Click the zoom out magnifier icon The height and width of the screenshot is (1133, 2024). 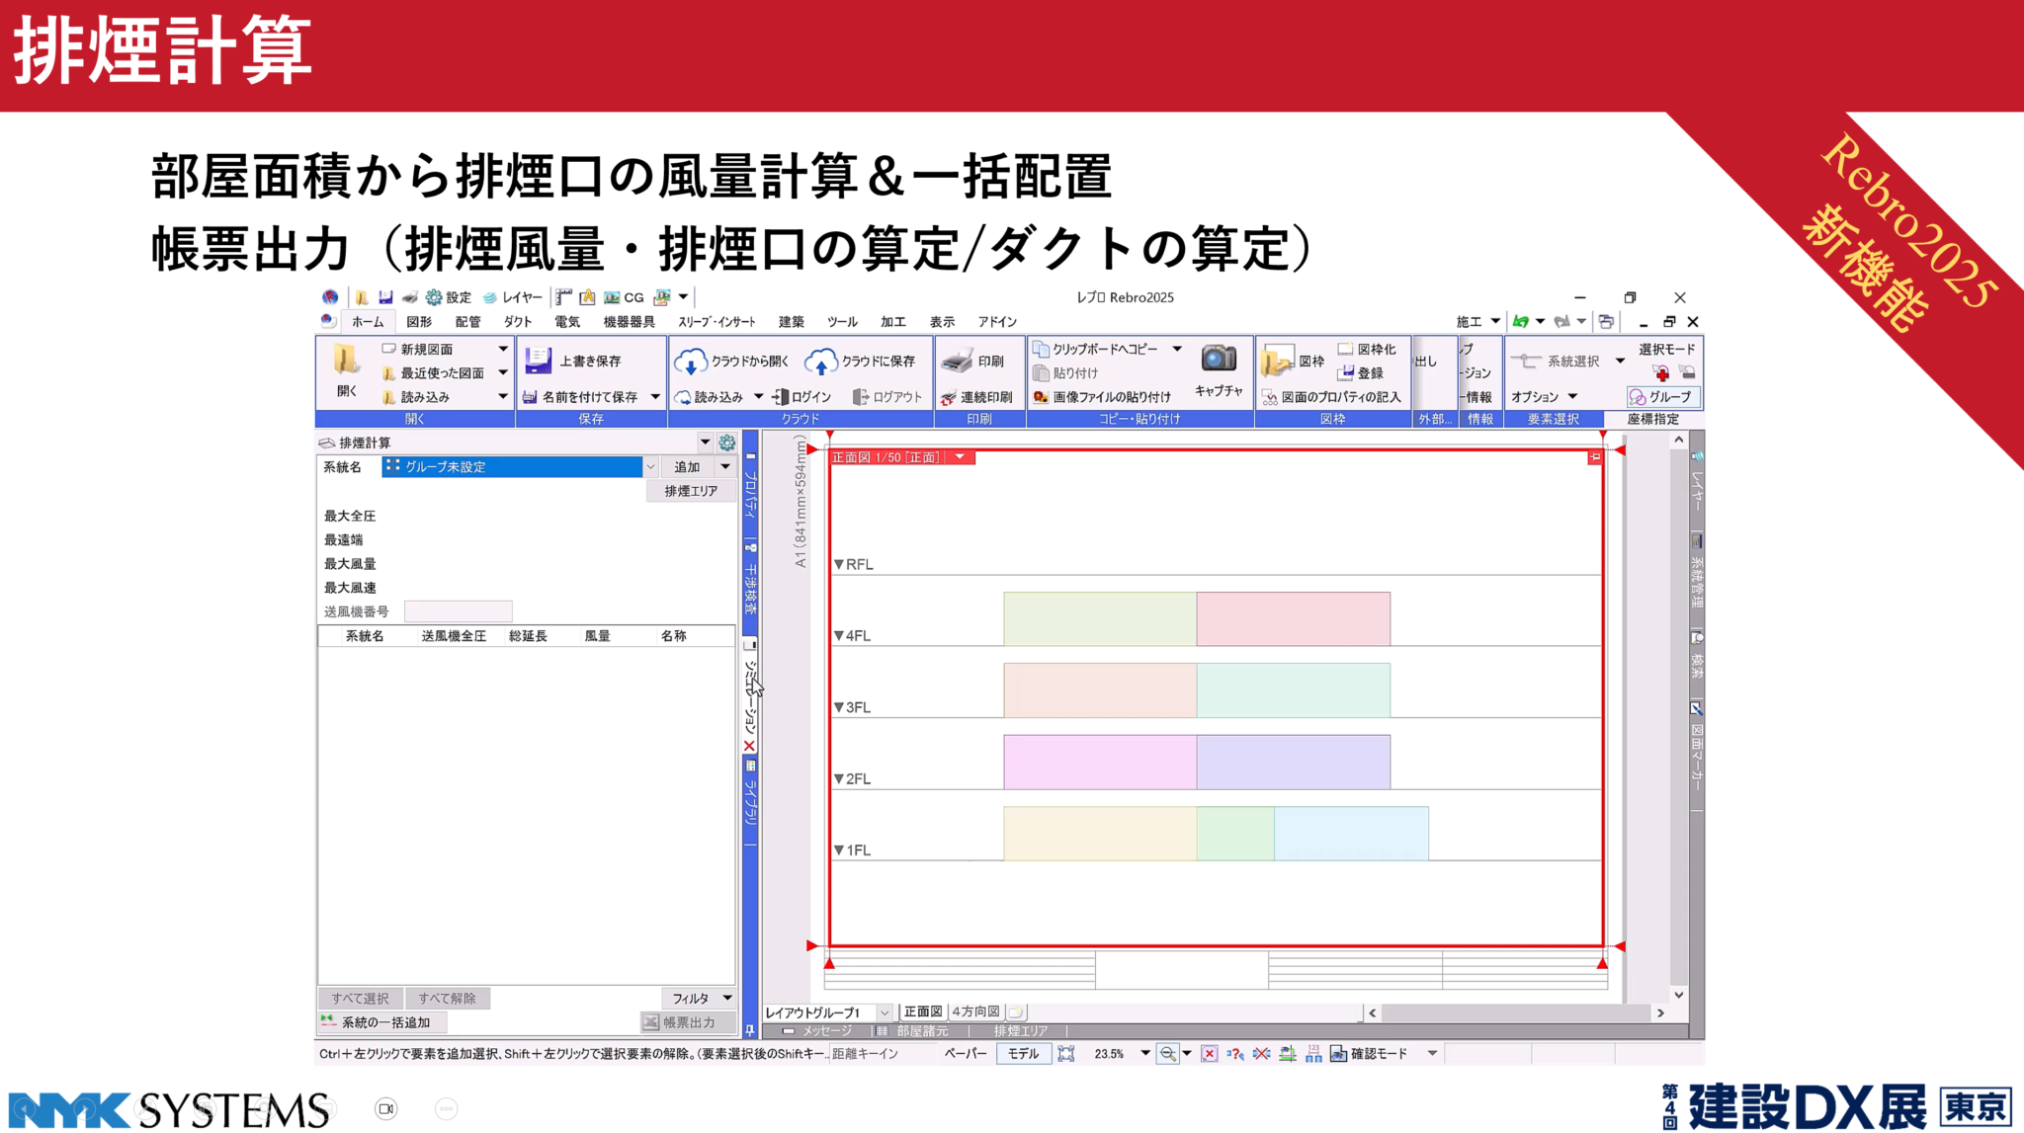point(1167,1054)
